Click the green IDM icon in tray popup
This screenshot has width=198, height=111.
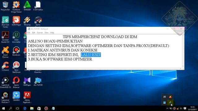click(x=170, y=103)
